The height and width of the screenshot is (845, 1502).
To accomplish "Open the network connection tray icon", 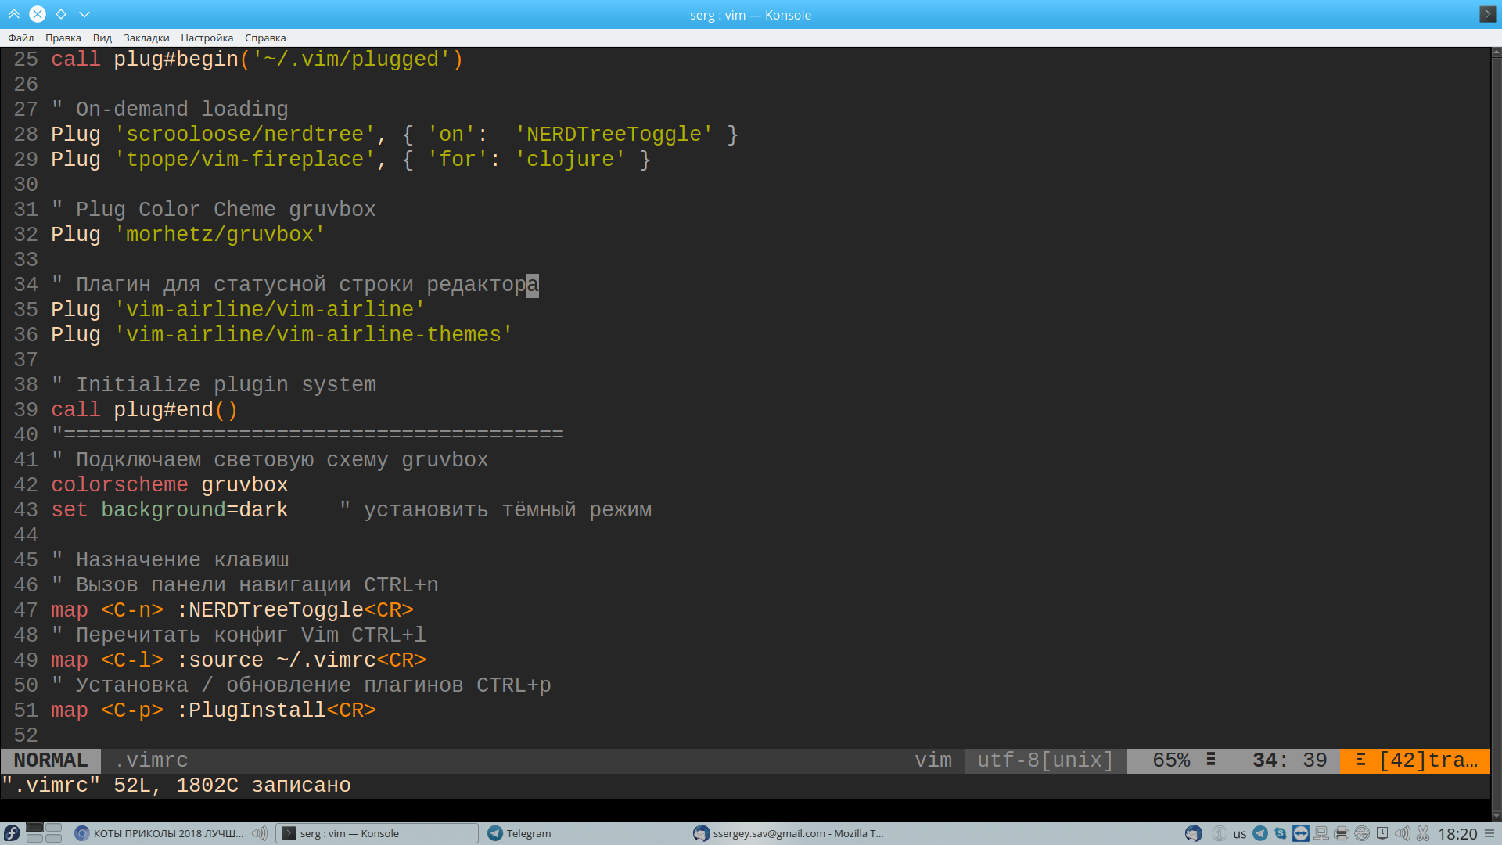I will 1321,833.
